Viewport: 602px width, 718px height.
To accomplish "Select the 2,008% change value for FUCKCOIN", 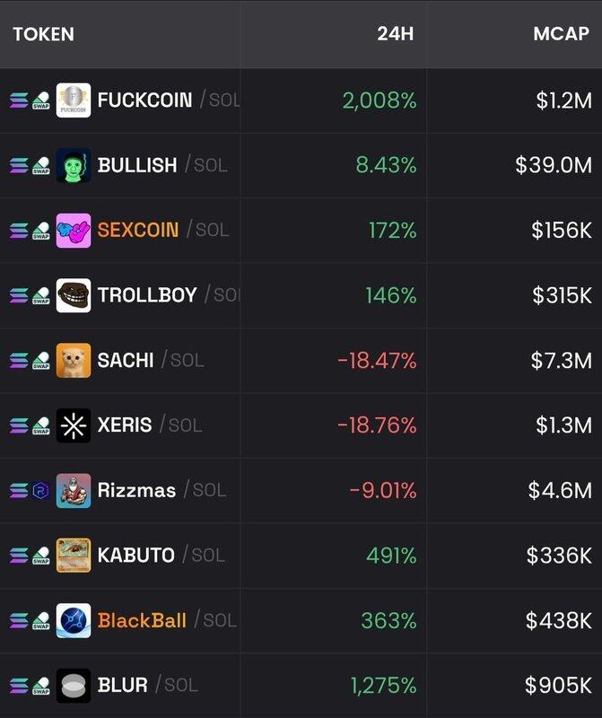I will click(x=380, y=101).
